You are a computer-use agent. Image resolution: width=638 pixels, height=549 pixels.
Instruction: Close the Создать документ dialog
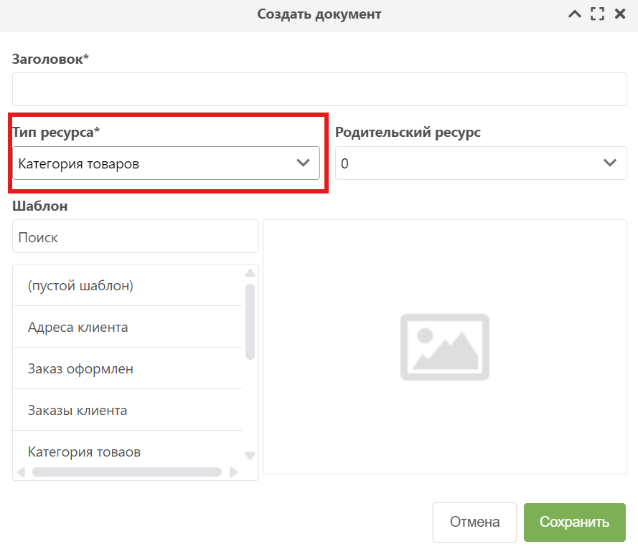[x=620, y=14]
